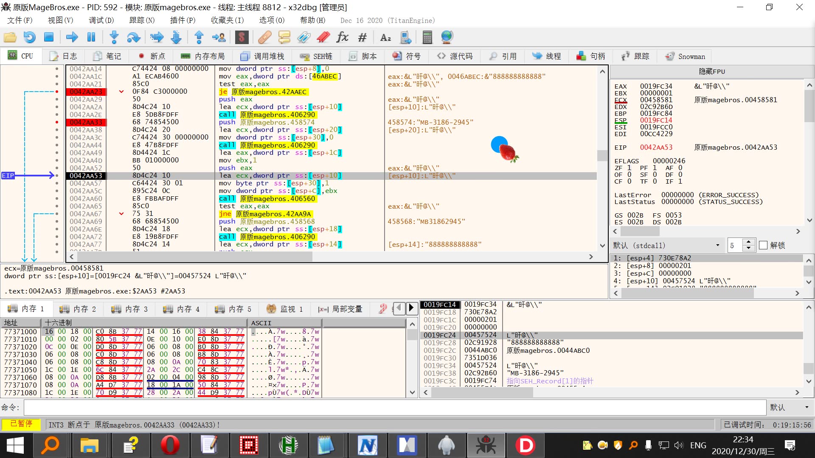Increase the argument count stepper value

point(749,242)
